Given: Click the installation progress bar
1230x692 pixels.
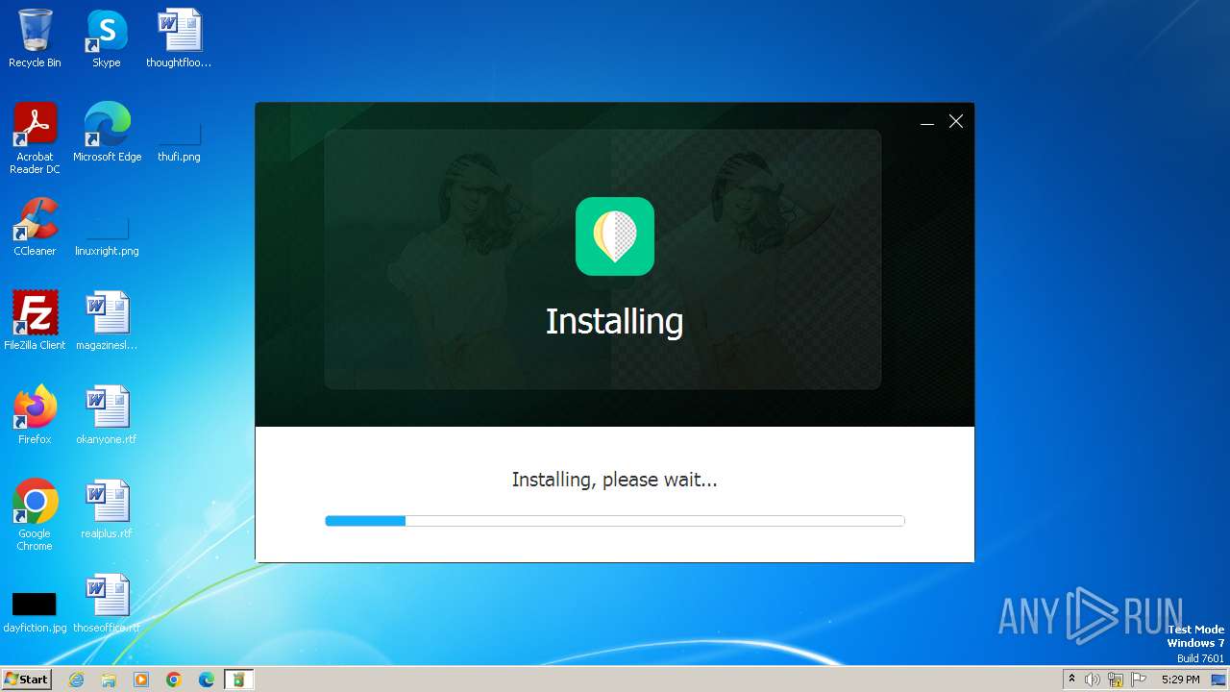Looking at the screenshot, I should tap(615, 521).
